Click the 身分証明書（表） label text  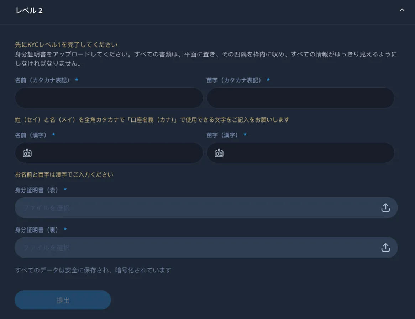(37, 190)
